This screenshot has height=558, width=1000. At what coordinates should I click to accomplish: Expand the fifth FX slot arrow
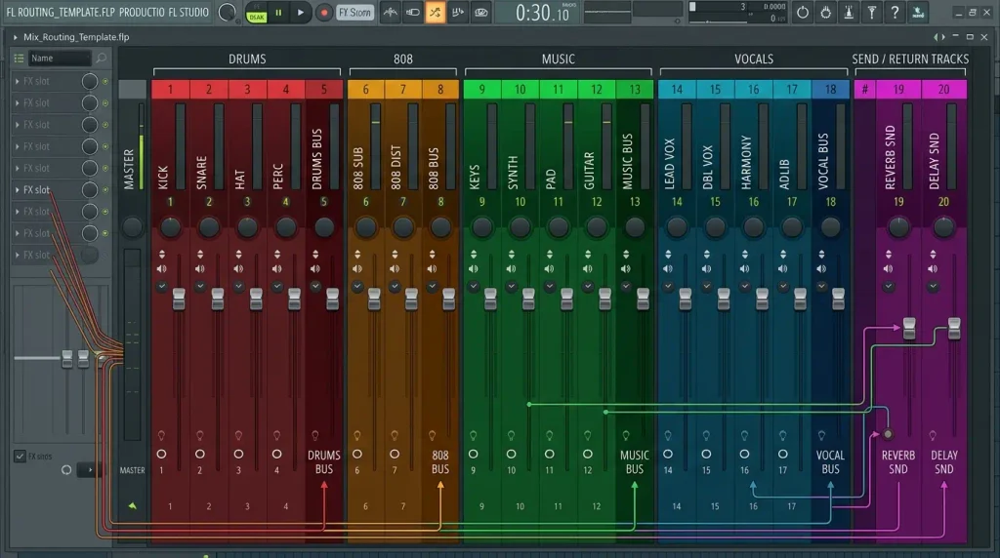point(18,168)
